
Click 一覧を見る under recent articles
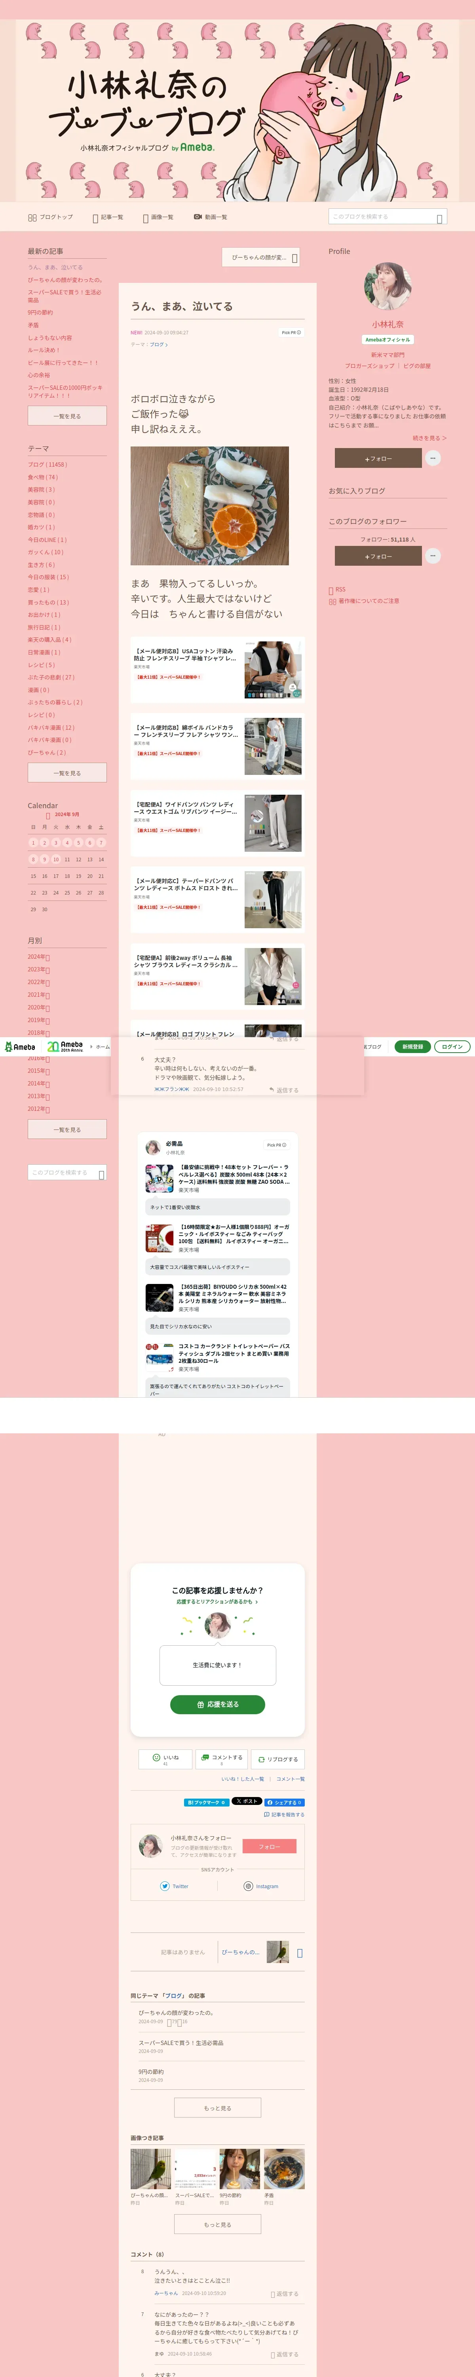(66, 416)
